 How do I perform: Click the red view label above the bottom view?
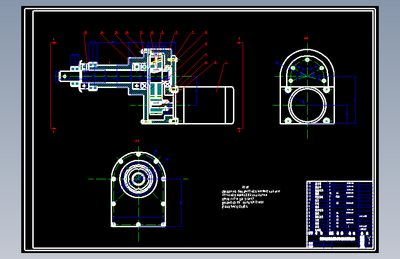pyautogui.click(x=137, y=141)
